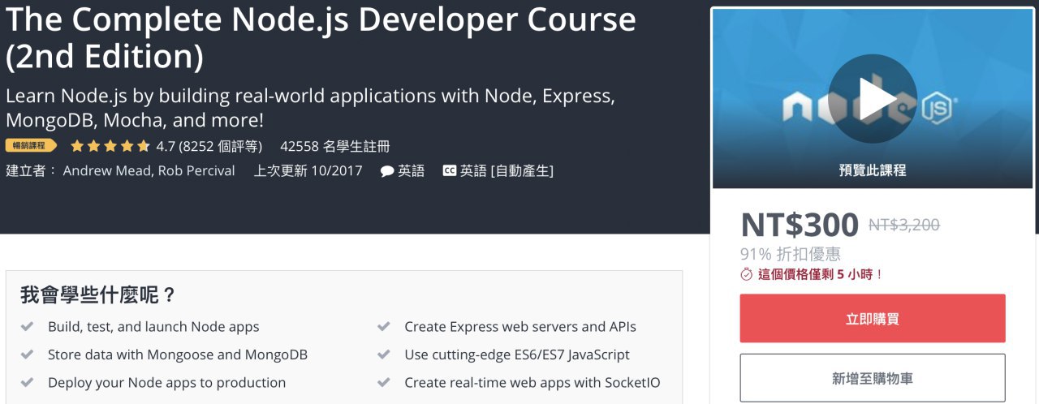Click the CC closed captions icon
This screenshot has width=1039, height=404.
tap(449, 171)
